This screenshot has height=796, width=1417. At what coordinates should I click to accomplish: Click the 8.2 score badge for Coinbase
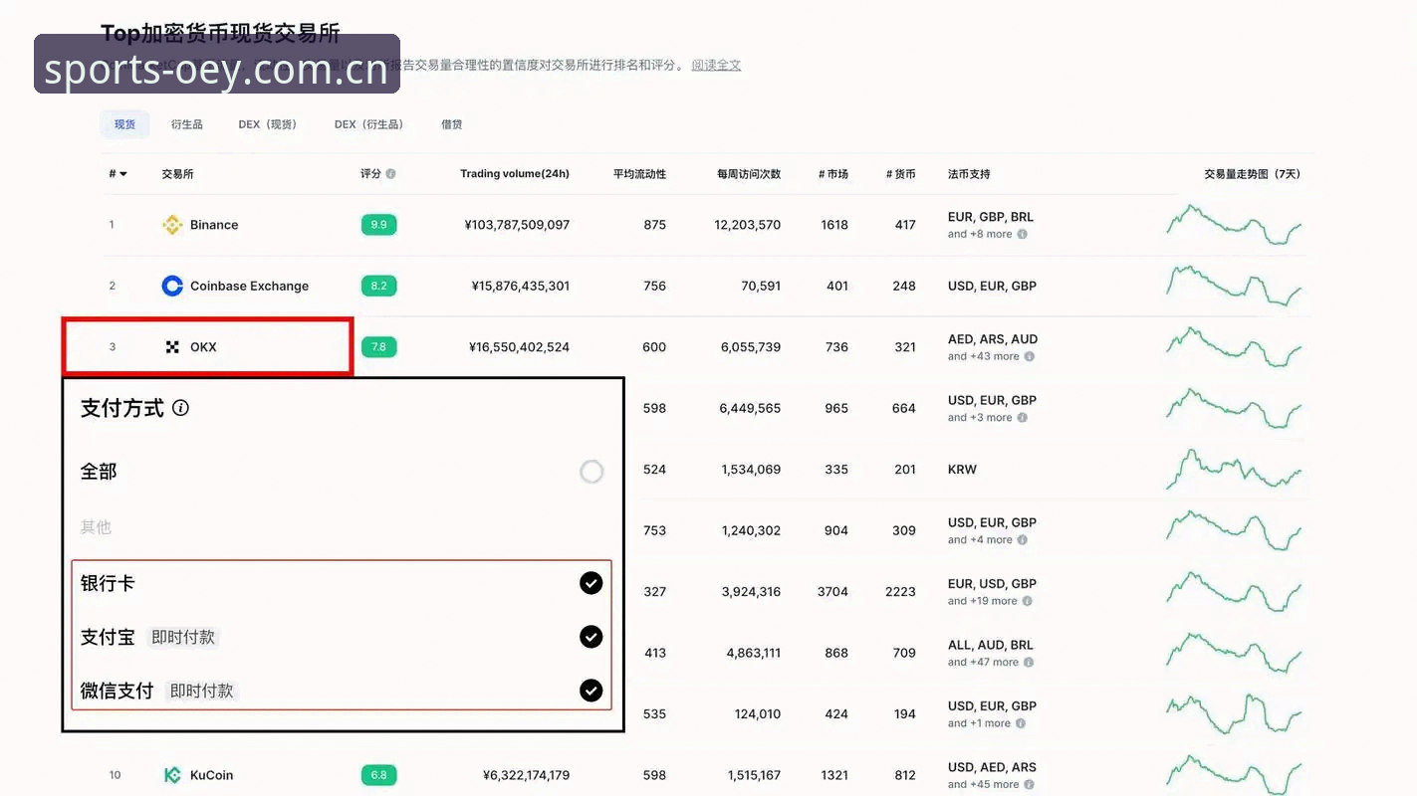(378, 286)
